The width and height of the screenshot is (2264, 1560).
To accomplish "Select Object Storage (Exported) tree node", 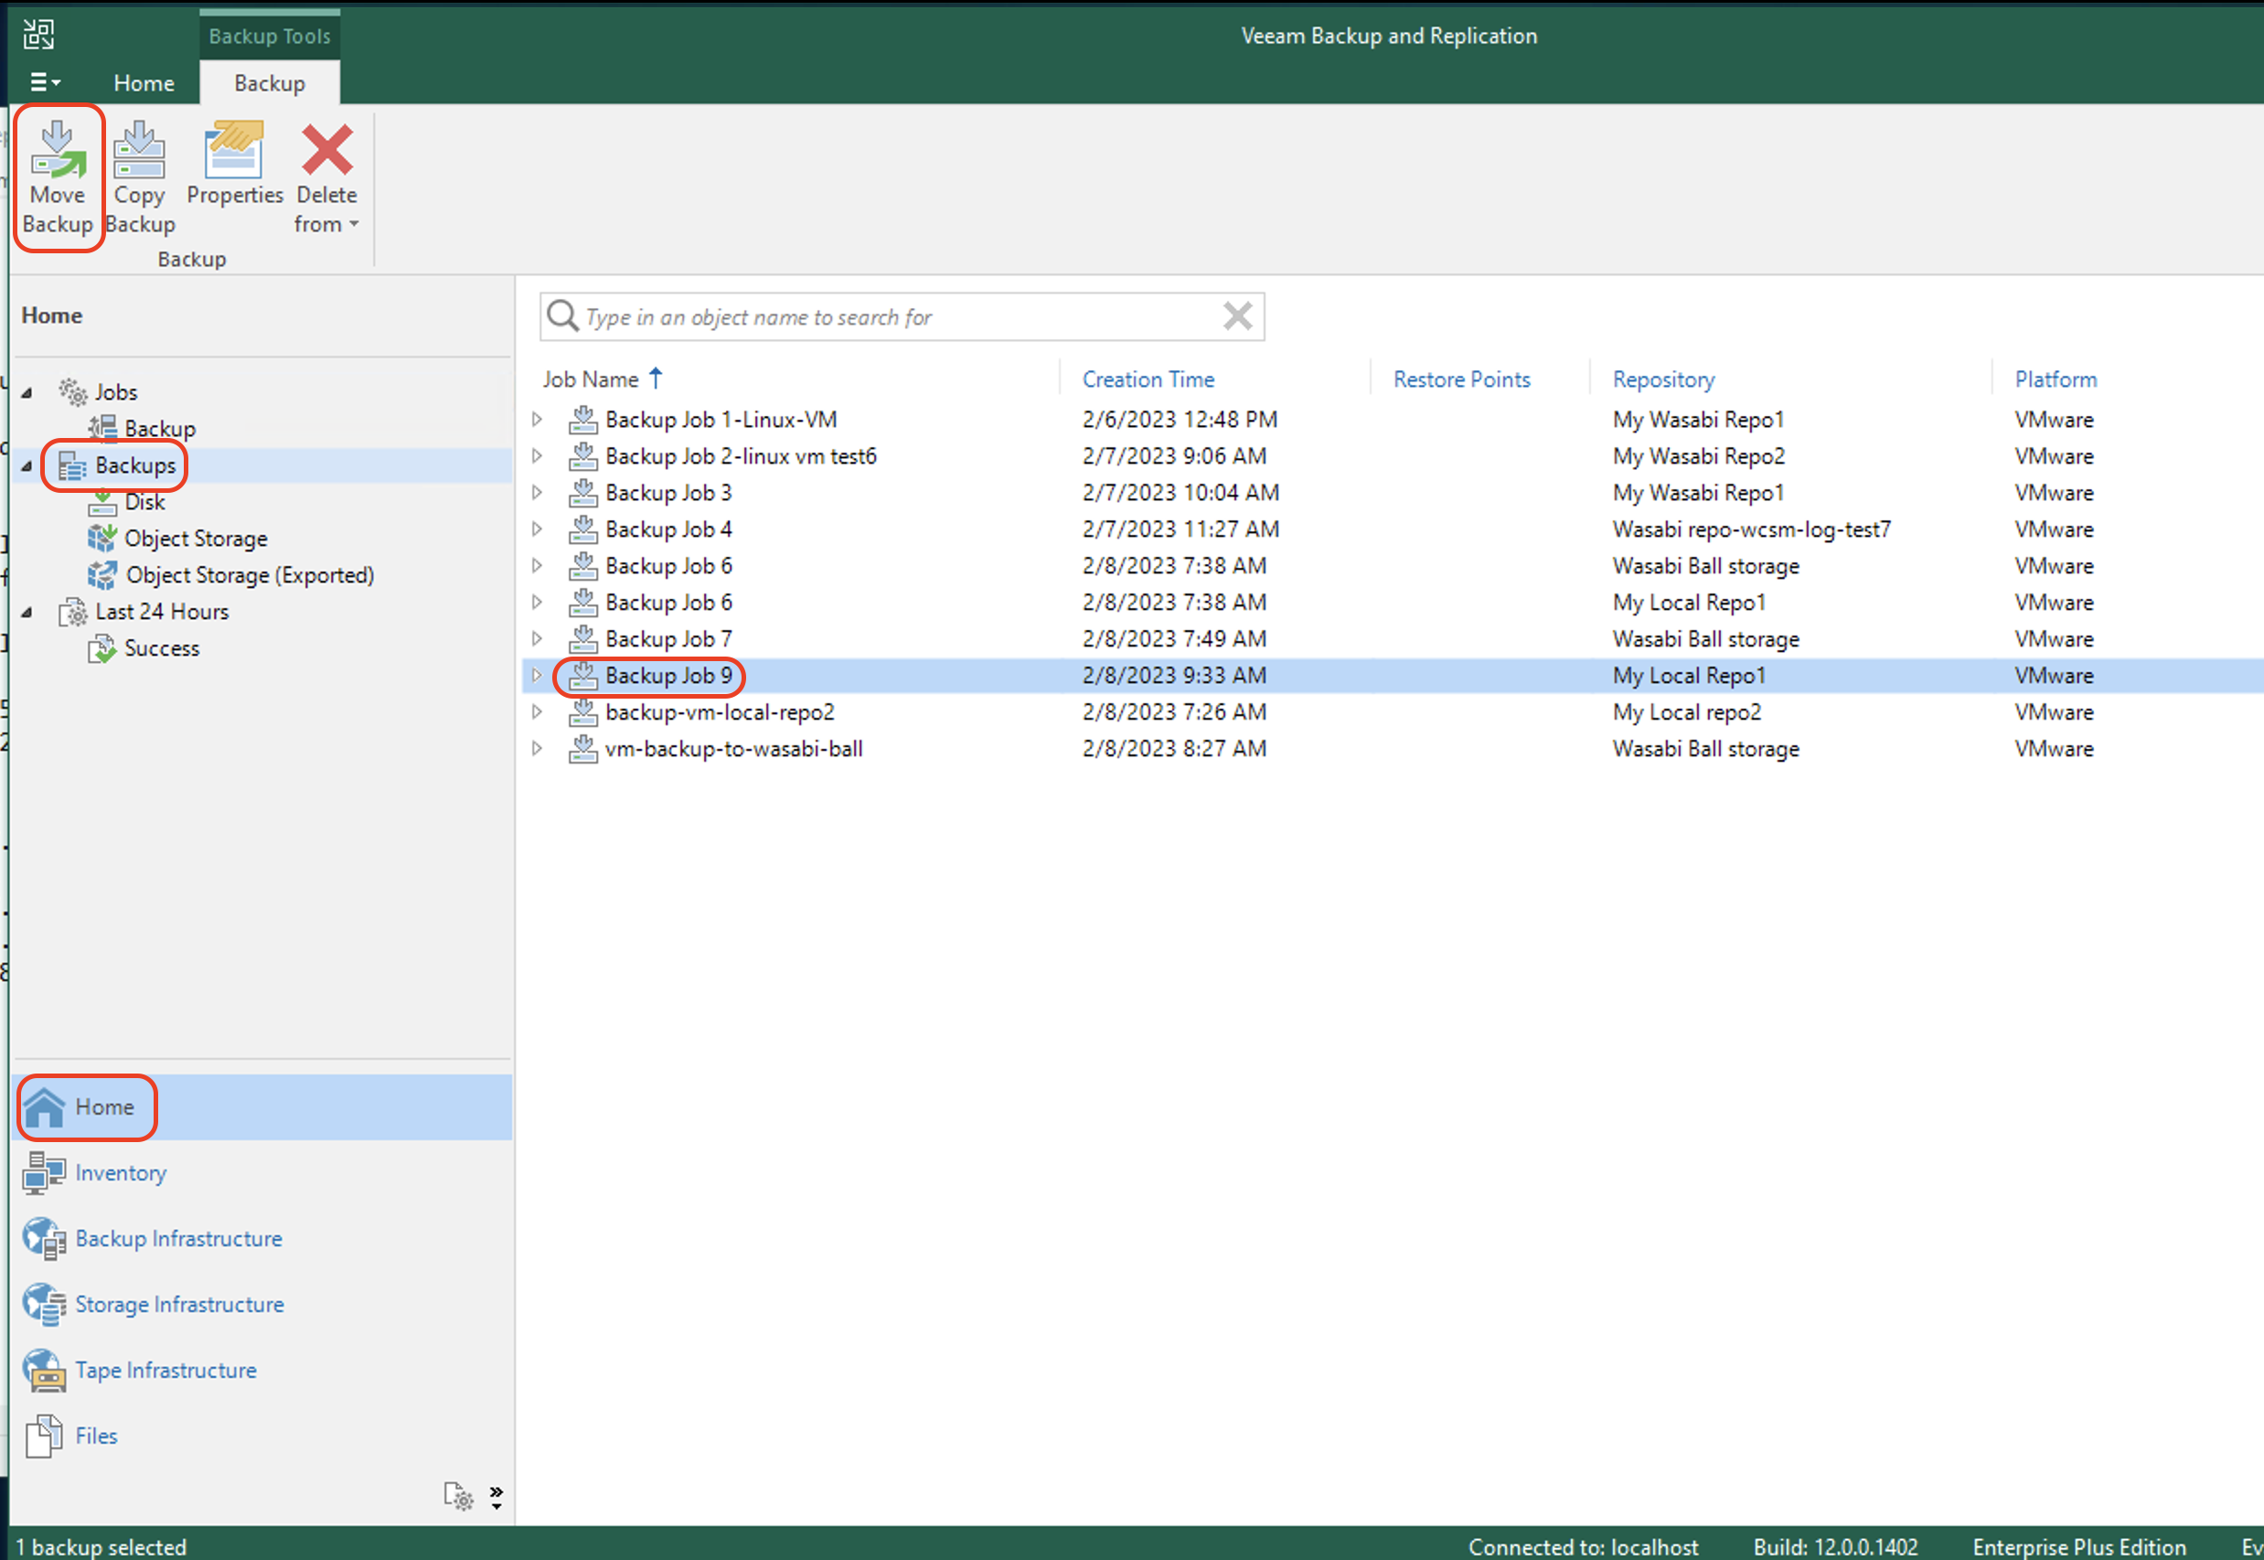I will click(x=251, y=575).
